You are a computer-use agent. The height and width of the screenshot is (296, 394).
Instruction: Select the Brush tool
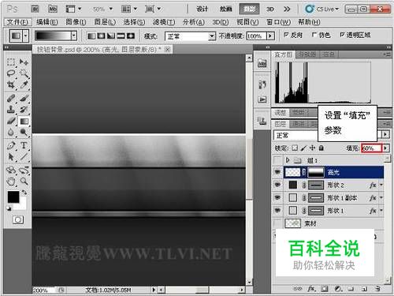point(24,99)
